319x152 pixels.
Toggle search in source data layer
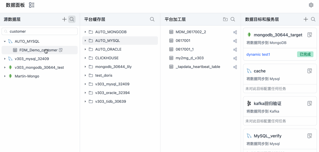pos(72,19)
